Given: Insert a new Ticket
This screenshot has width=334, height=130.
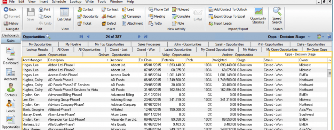Looking at the screenshot, I should [85, 23].
